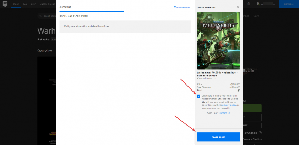Viewport: 299px width, 145px height.
Task: Click the account avatar icon in the top bar
Action: point(258,4)
